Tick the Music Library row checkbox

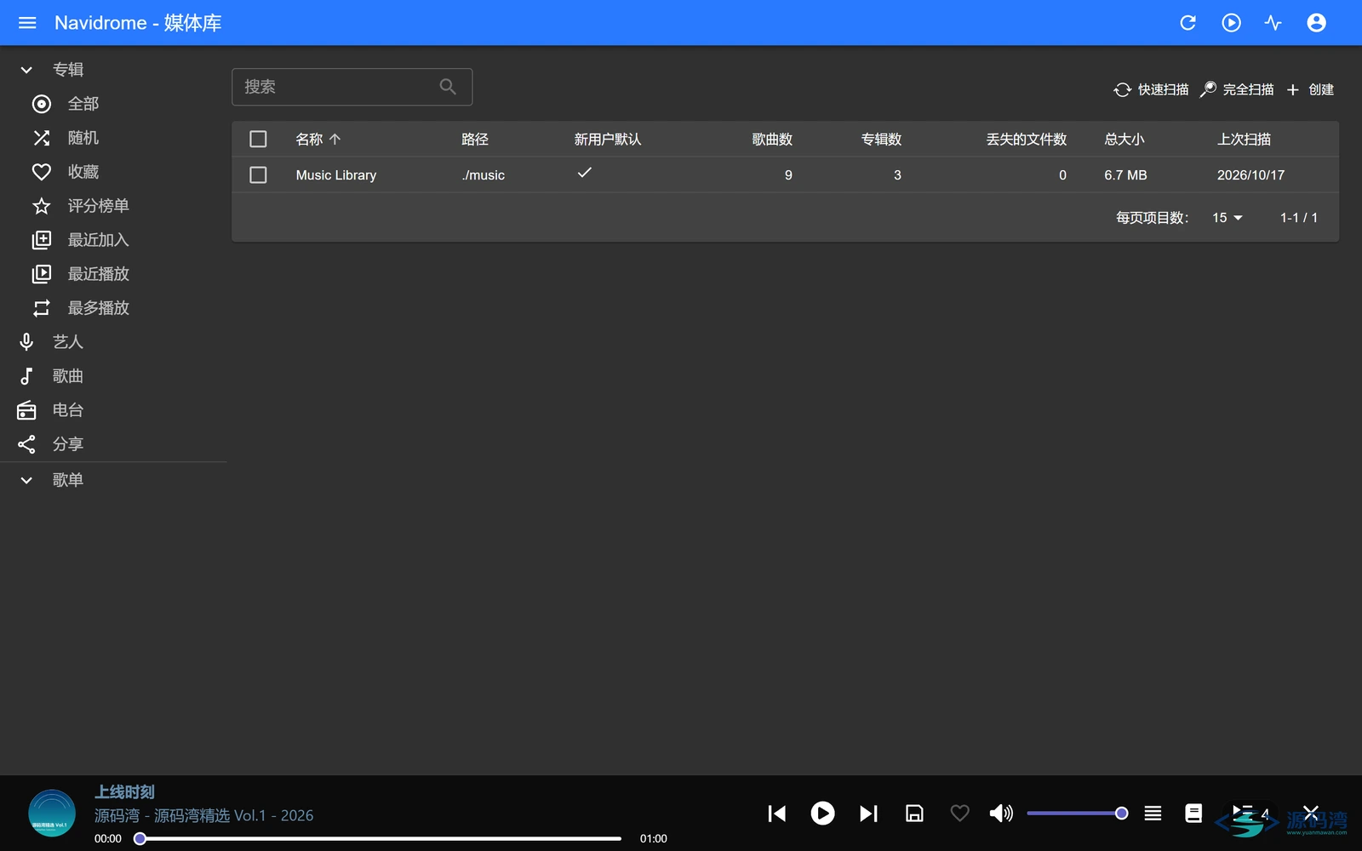click(258, 174)
